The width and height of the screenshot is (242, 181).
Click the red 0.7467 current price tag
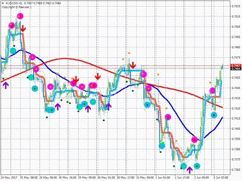tap(236, 65)
